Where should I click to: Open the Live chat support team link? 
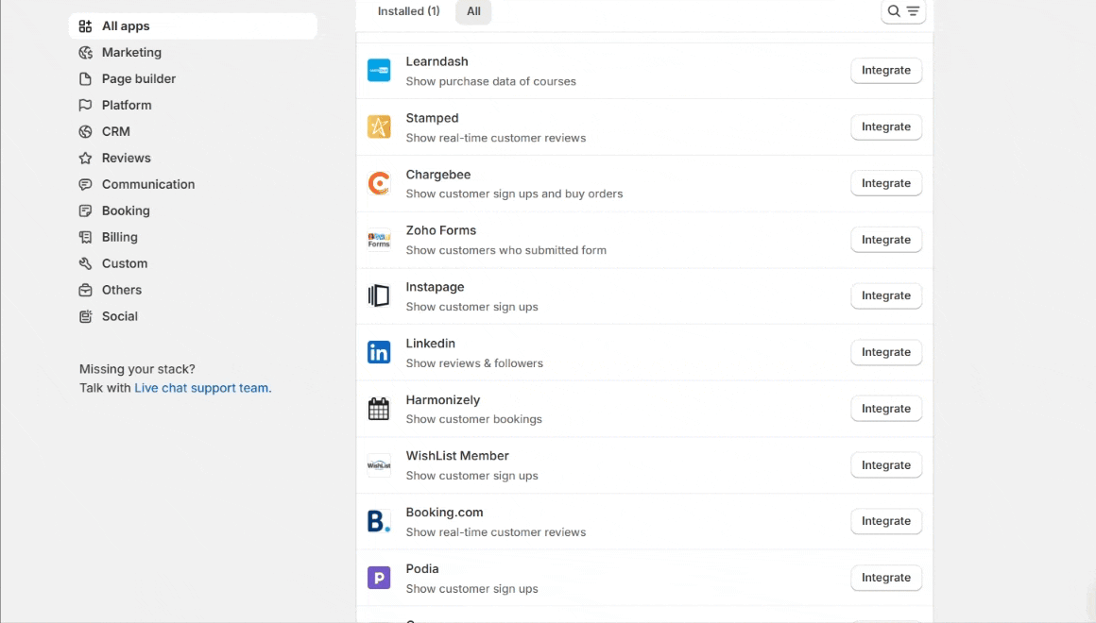click(202, 388)
